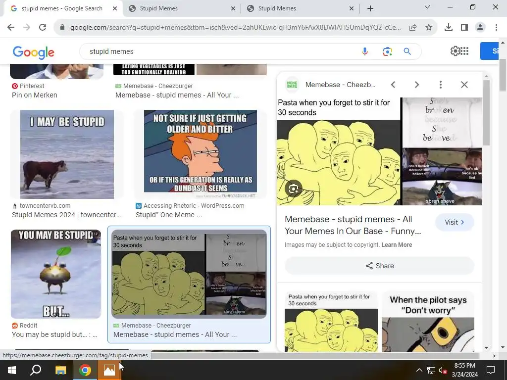The height and width of the screenshot is (380, 507).
Task: Go back to the previous page
Action: pos(11,28)
